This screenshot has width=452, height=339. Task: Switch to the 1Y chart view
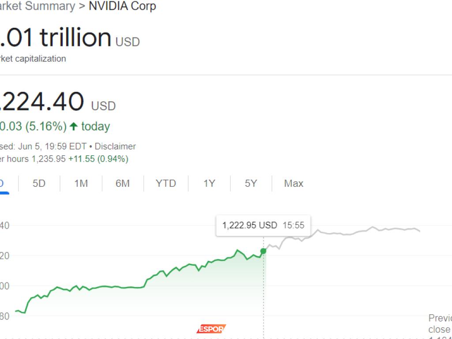pos(209,183)
